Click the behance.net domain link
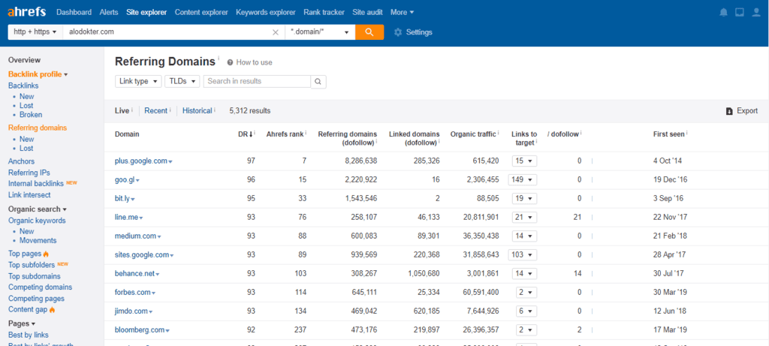The height and width of the screenshot is (346, 769). coord(135,273)
